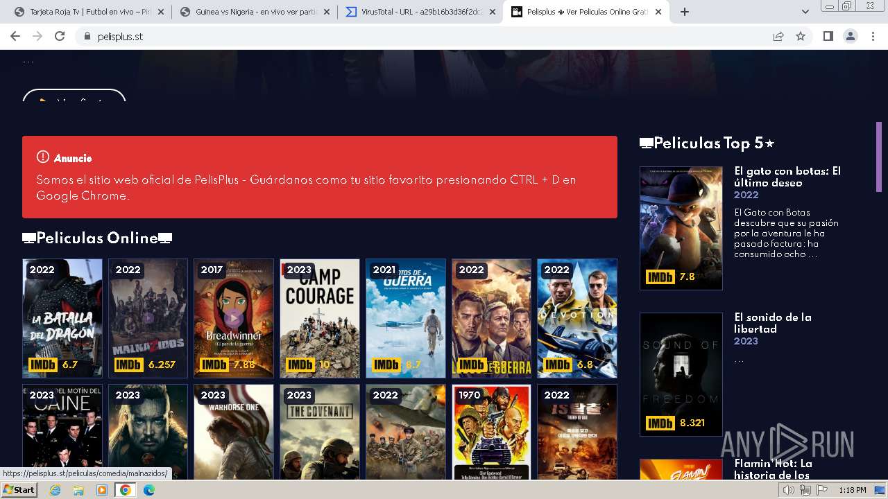888x499 pixels.
Task: Click the Sound of Freedom poster in Top 5
Action: click(681, 374)
